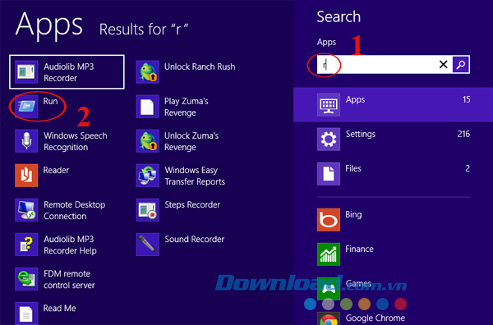Click the Files document icon
493x325 pixels.
click(329, 174)
